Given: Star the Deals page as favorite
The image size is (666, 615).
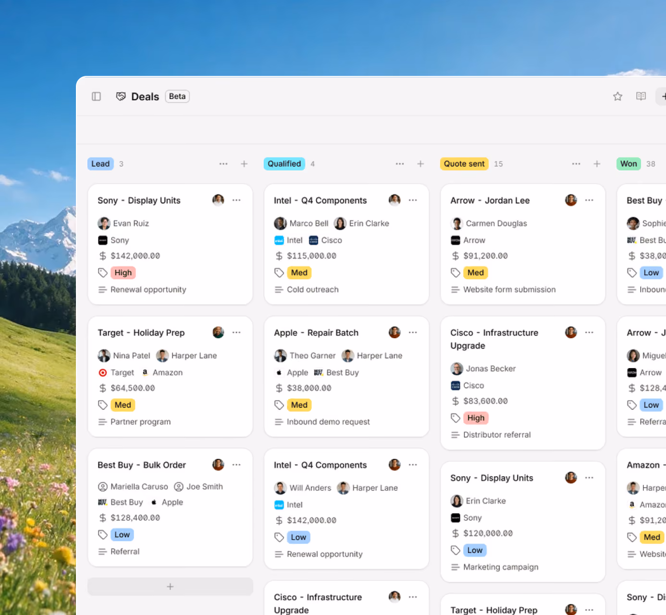Looking at the screenshot, I should [x=617, y=97].
